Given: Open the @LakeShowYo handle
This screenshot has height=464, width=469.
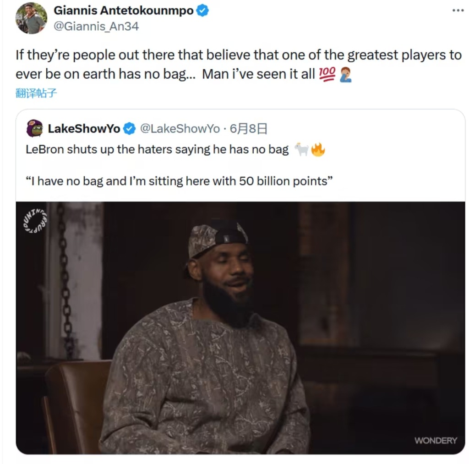Looking at the screenshot, I should coord(180,129).
